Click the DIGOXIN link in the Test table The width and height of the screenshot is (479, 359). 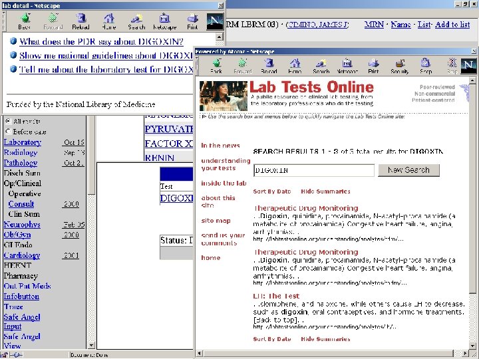click(x=176, y=198)
